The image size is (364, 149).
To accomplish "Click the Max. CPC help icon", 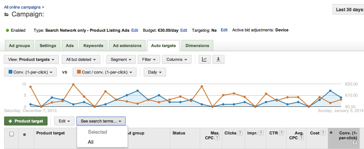I will pos(217,138).
